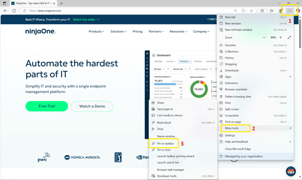Click the Copilot icon in the toolbar
The image size is (302, 180).
(298, 11)
